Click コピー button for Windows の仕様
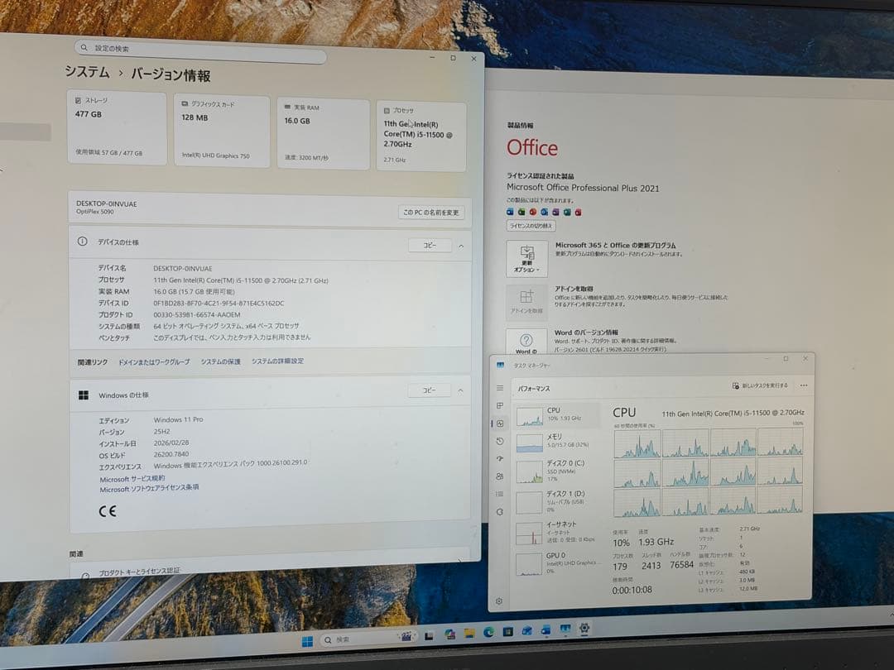 click(430, 390)
